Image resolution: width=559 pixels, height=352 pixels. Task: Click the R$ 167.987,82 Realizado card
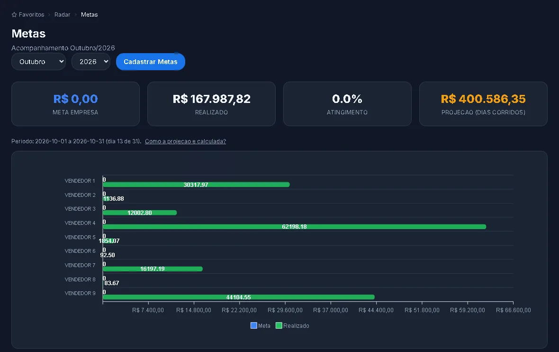tap(211, 104)
